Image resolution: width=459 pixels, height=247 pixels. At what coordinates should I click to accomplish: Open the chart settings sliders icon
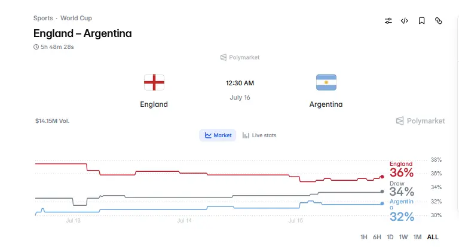(388, 21)
